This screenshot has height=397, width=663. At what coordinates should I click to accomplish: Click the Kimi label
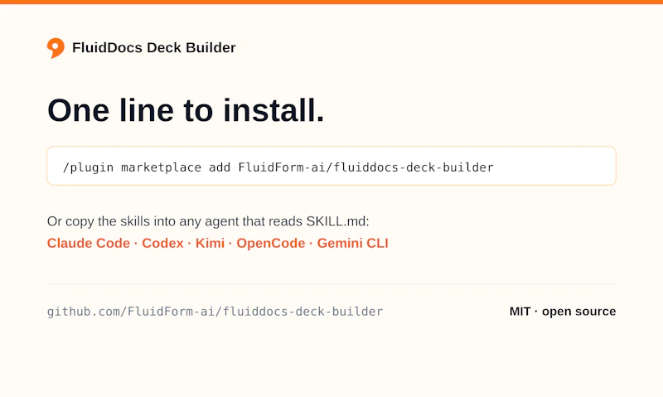coord(211,243)
